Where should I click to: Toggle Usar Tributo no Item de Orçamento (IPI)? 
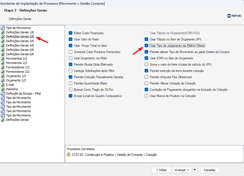click(146, 39)
